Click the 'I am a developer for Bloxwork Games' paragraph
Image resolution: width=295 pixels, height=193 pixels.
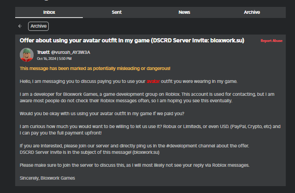click(x=147, y=97)
